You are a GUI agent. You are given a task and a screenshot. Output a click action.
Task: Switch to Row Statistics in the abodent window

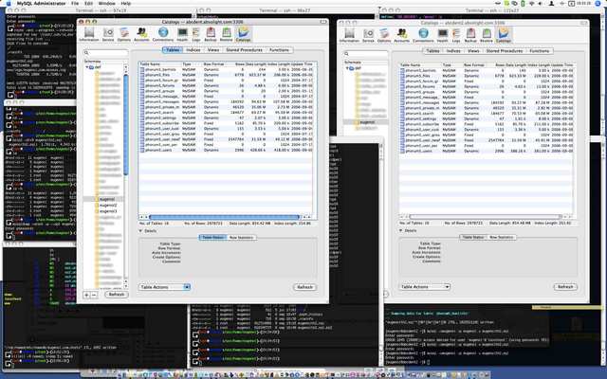click(x=239, y=237)
